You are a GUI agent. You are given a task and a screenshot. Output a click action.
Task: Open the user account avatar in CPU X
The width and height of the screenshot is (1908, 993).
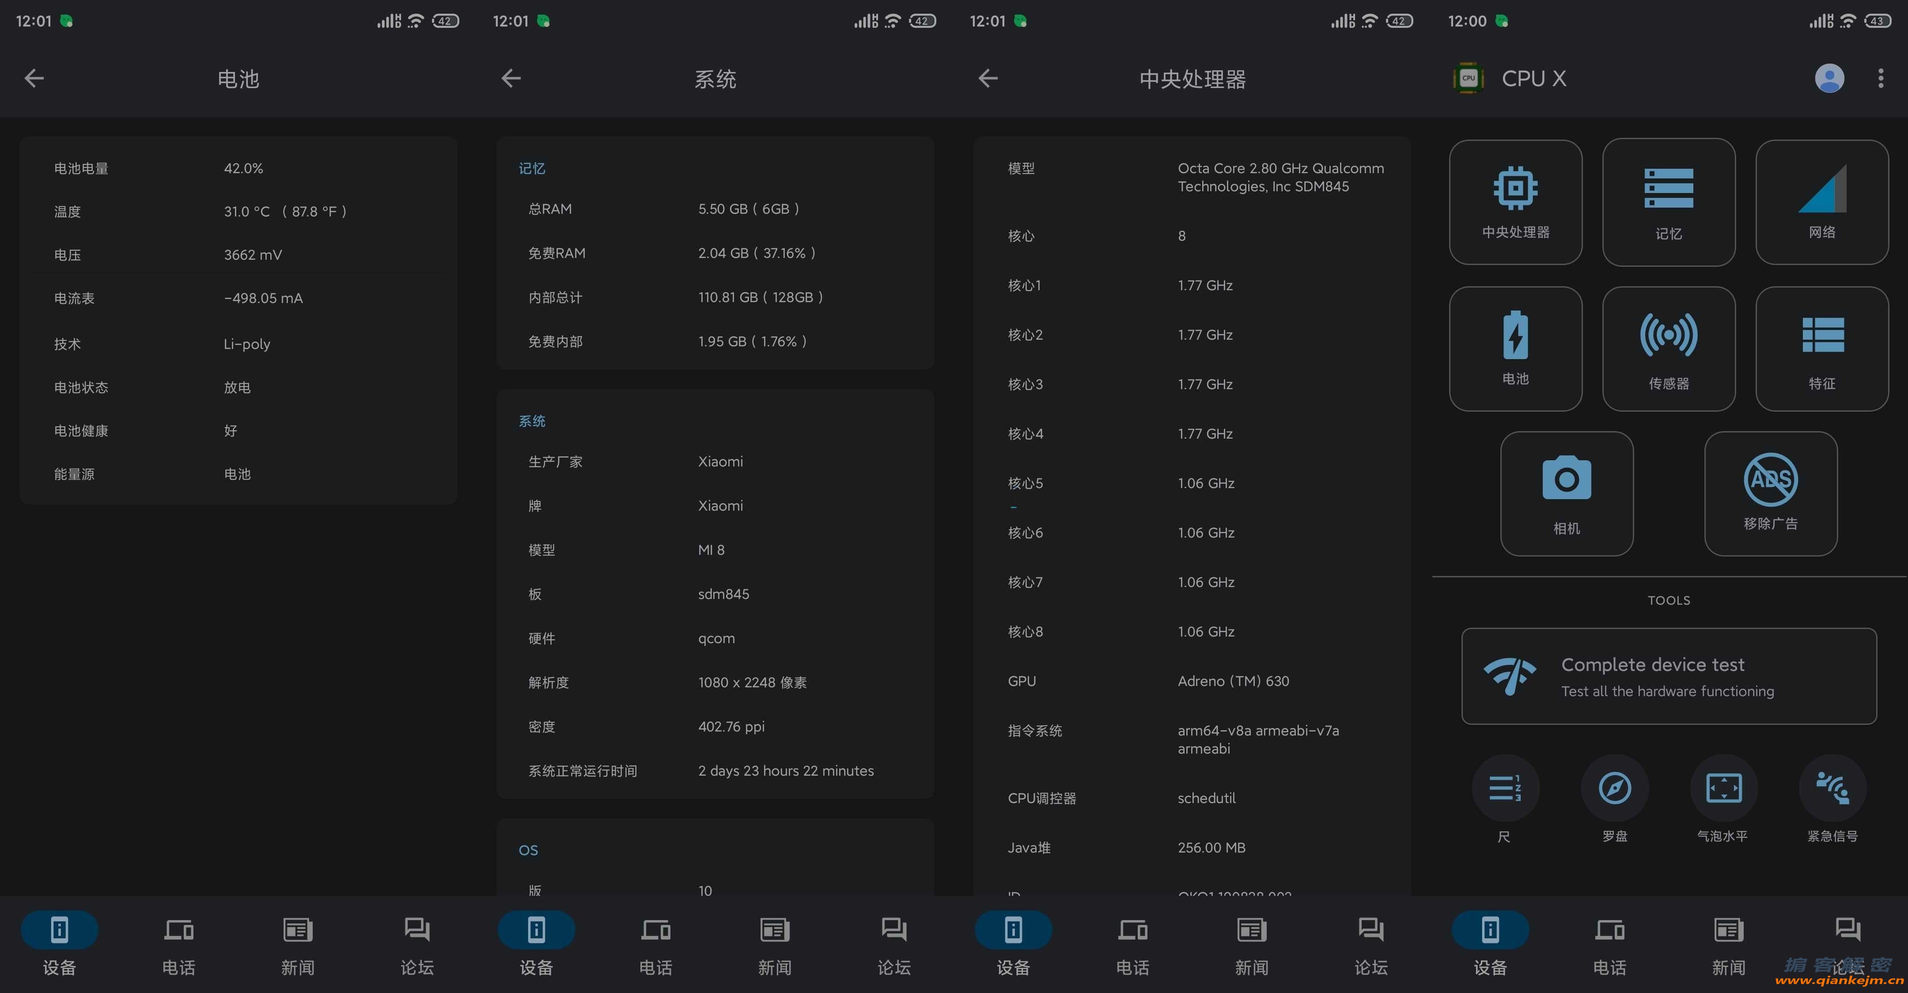click(x=1829, y=78)
